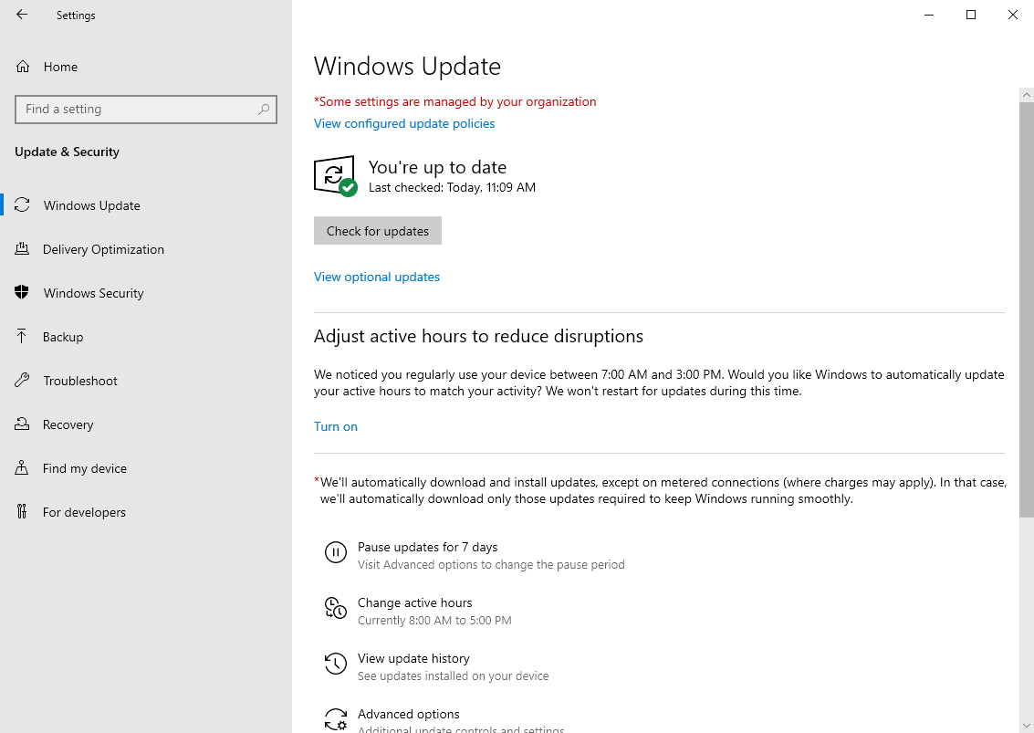Click the search magnifier icon
The width and height of the screenshot is (1034, 733).
click(x=264, y=109)
